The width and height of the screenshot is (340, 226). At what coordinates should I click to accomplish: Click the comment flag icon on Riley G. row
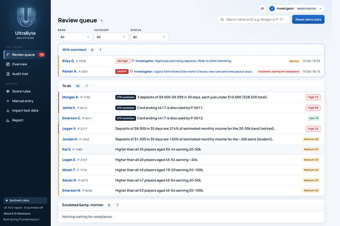[x=133, y=61]
